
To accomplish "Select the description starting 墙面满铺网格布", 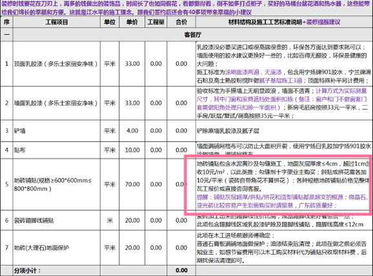I will [x=285, y=150].
